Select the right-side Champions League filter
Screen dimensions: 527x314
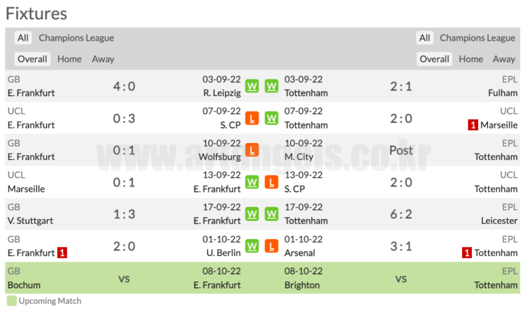[x=477, y=38]
